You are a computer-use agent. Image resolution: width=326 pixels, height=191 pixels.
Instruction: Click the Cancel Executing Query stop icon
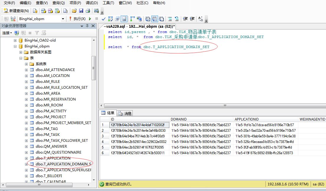coord(97,19)
